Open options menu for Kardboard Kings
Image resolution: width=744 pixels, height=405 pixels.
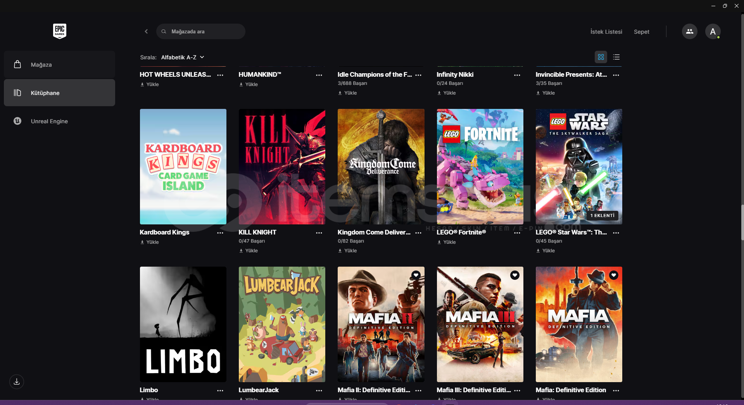pos(220,233)
